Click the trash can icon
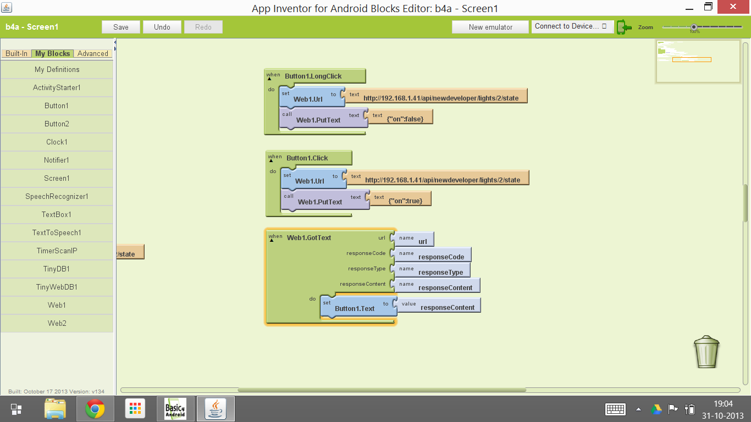 pyautogui.click(x=706, y=352)
